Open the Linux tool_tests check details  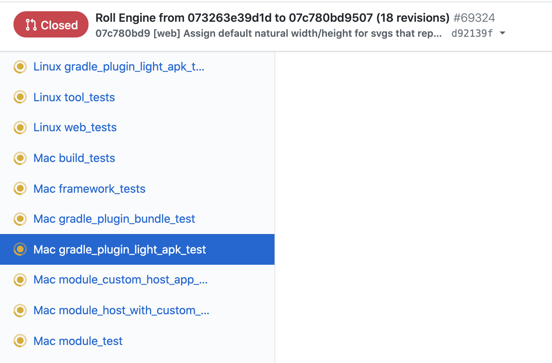point(74,97)
